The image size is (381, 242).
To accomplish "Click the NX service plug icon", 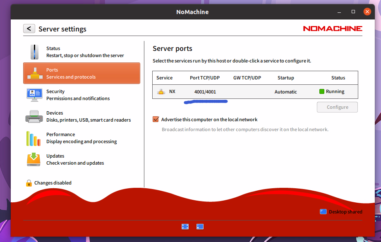I will pyautogui.click(x=161, y=91).
